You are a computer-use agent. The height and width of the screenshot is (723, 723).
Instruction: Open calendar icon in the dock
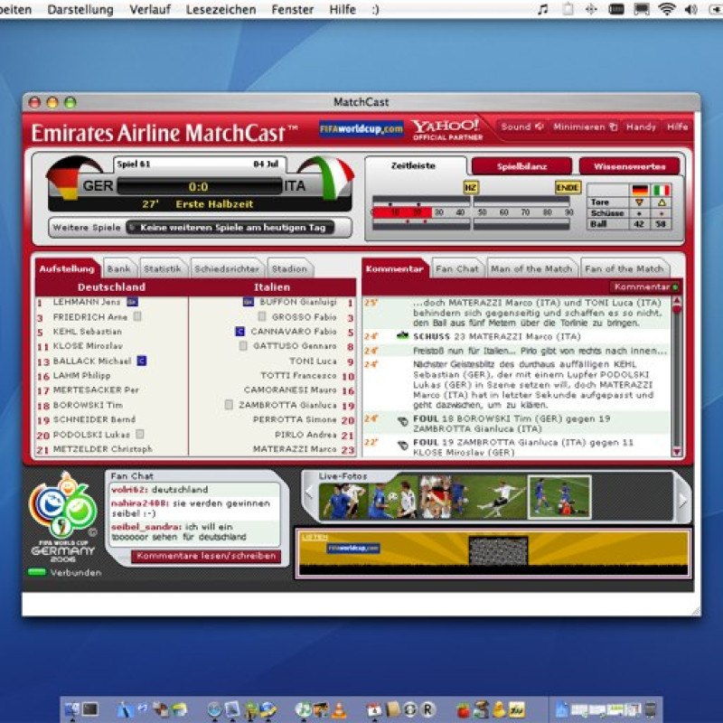point(374,709)
